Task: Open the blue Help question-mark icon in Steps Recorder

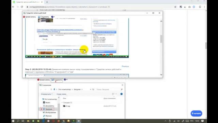Action: 52,17
